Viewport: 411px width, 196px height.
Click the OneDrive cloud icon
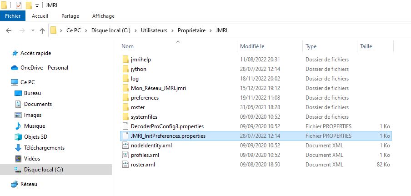tap(15, 68)
